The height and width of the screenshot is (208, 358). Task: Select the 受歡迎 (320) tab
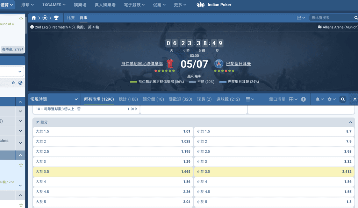click(180, 99)
